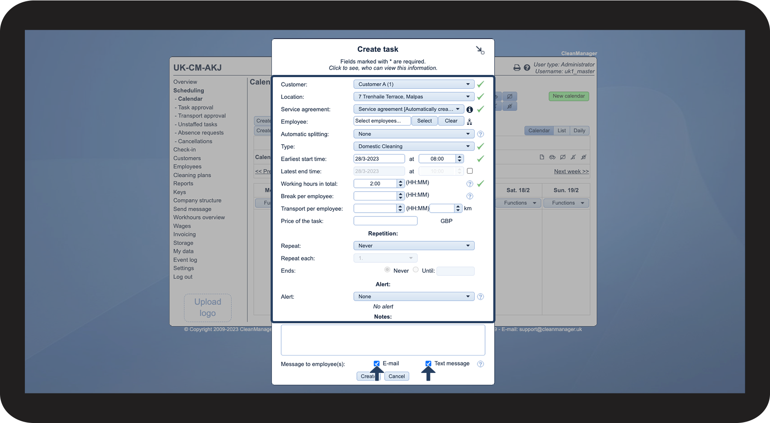Click the Select employees button
Screen dimensions: 770x423
pyautogui.click(x=424, y=121)
